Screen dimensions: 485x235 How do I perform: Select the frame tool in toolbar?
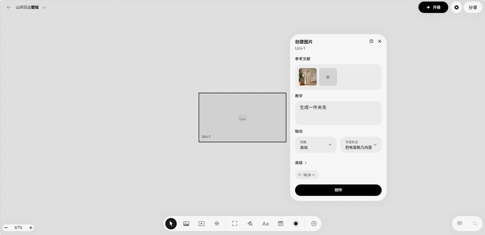pyautogui.click(x=235, y=224)
